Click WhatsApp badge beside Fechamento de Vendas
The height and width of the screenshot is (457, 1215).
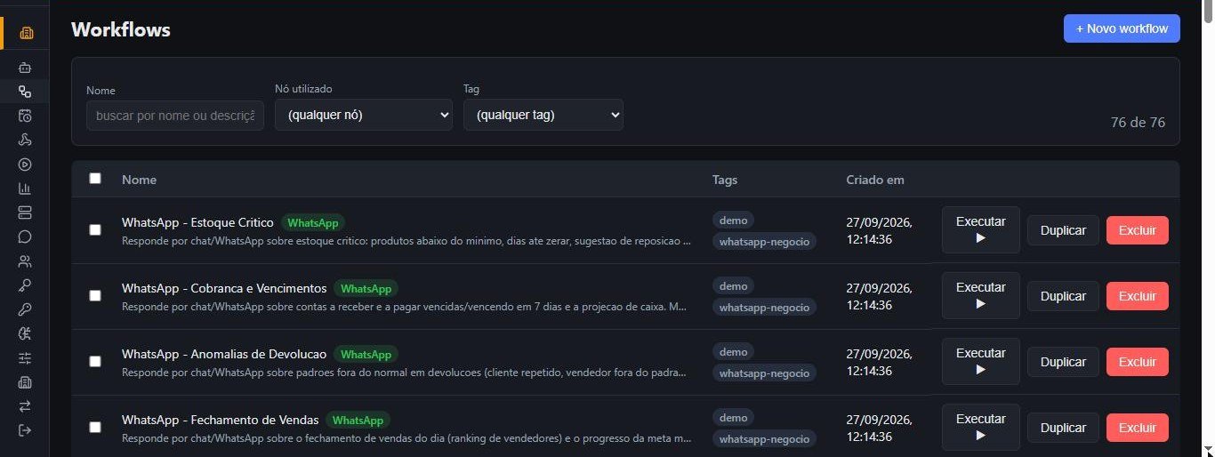click(358, 420)
